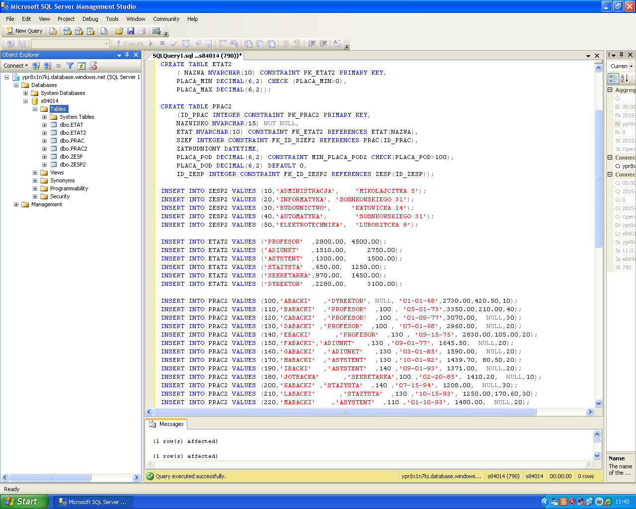
Task: Open the Connect dropdown in Object Explorer
Action: (15, 66)
